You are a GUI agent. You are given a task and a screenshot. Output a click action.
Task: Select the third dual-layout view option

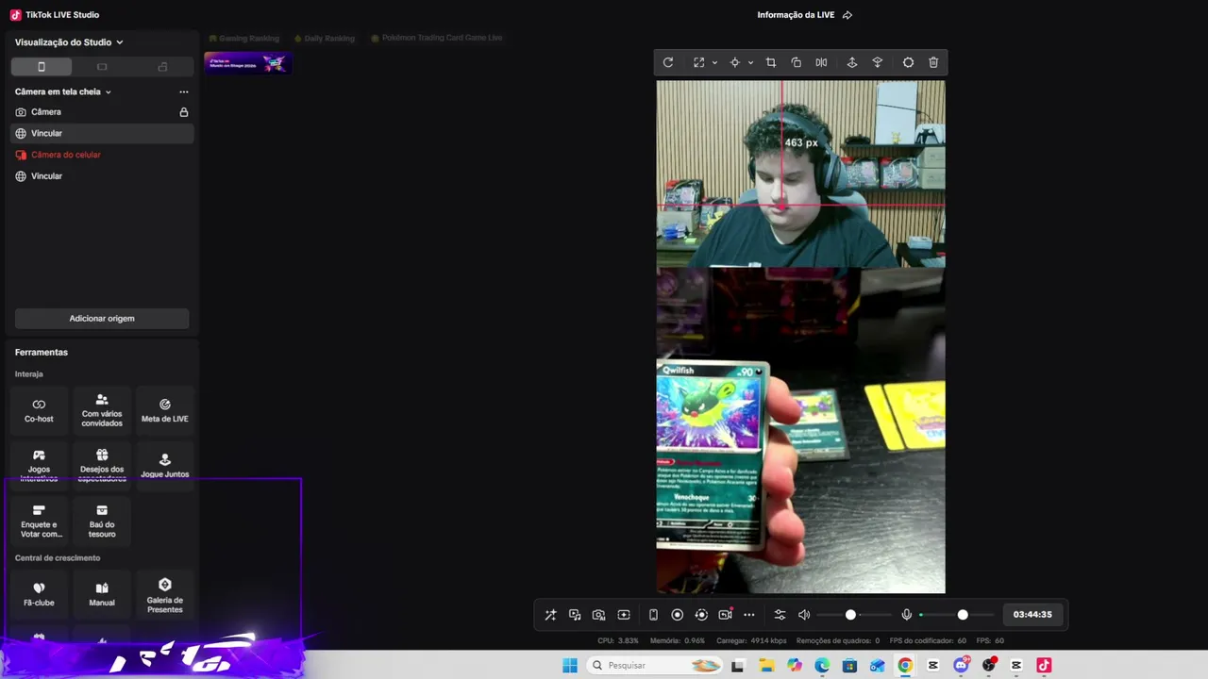162,67
